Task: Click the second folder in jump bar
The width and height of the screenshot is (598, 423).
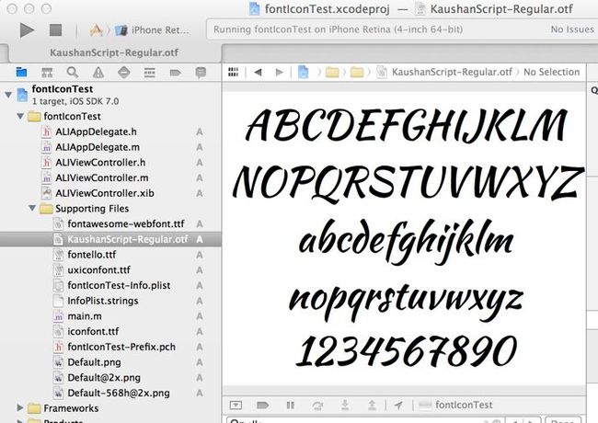Action: click(357, 72)
